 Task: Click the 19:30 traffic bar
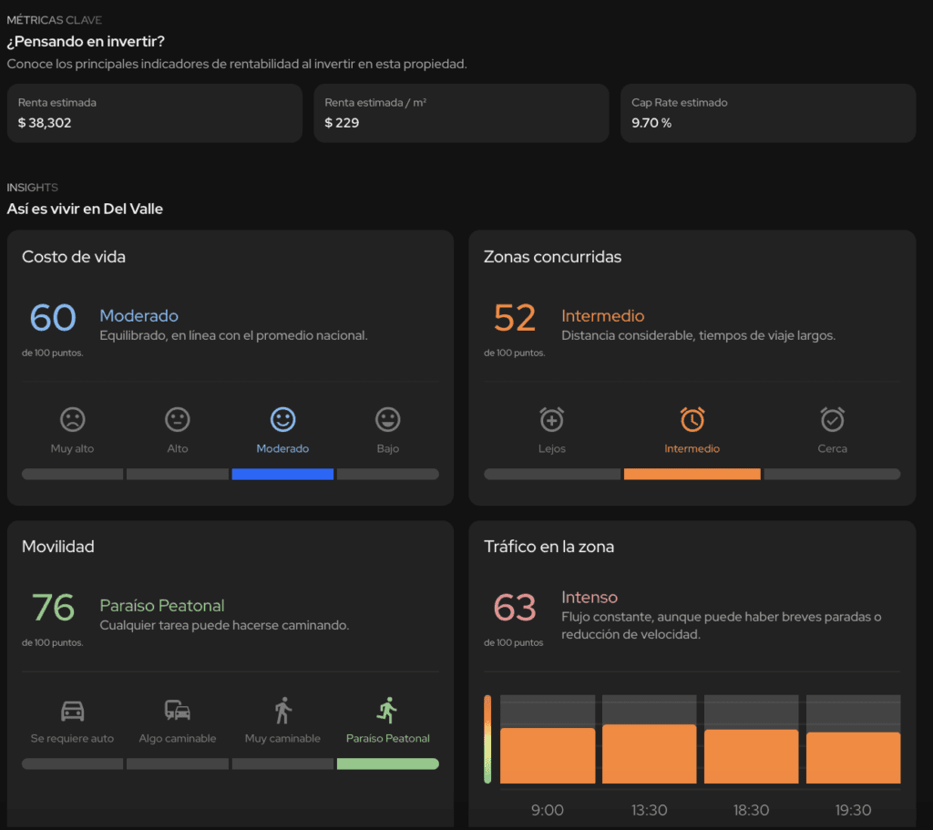click(853, 757)
